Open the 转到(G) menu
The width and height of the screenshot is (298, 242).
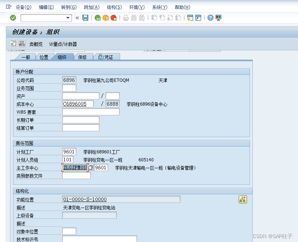(69, 7)
